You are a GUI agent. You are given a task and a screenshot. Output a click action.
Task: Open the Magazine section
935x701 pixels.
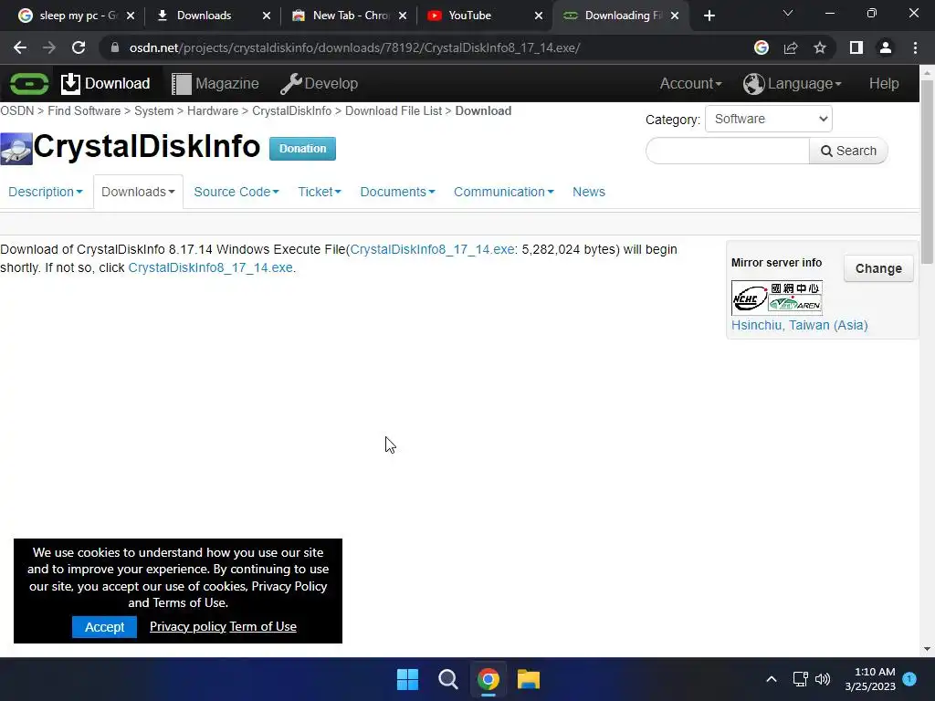point(215,83)
